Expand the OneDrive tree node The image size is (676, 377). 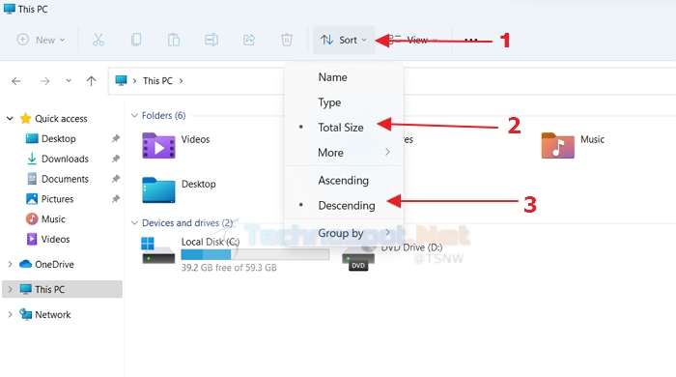click(x=10, y=264)
